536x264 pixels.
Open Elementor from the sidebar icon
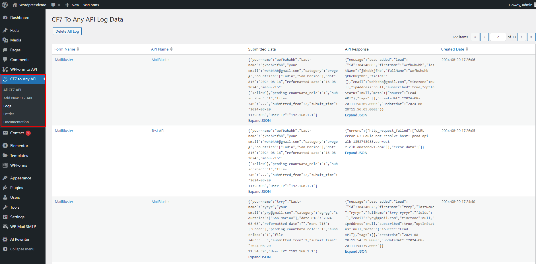pos(6,145)
